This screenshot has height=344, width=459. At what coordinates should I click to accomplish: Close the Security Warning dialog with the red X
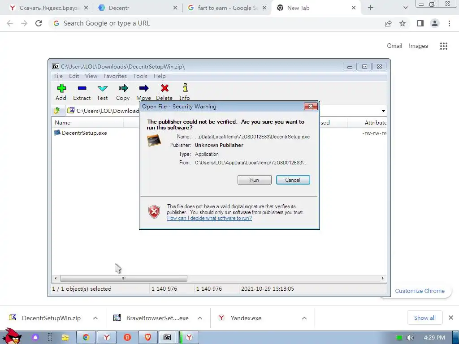point(311,107)
